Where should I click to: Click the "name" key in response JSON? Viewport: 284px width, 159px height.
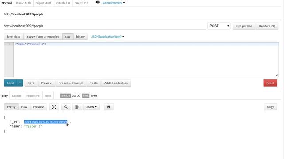coord(15,126)
